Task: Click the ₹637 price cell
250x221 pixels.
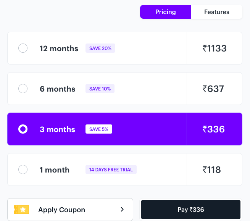Action: point(215,89)
